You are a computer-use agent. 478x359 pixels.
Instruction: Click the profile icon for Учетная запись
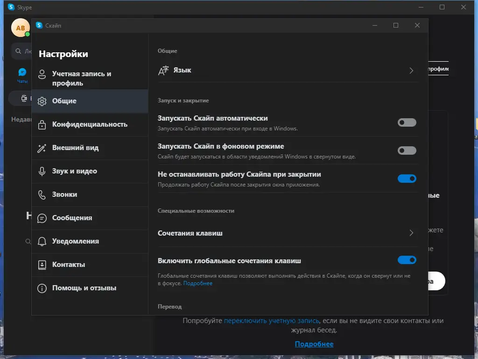(x=42, y=74)
